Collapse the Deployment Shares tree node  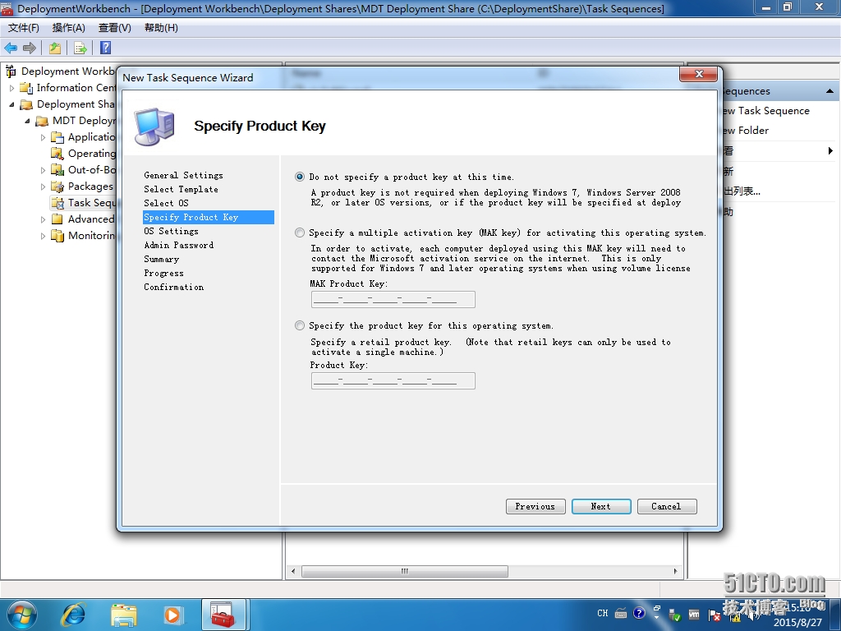coord(11,104)
